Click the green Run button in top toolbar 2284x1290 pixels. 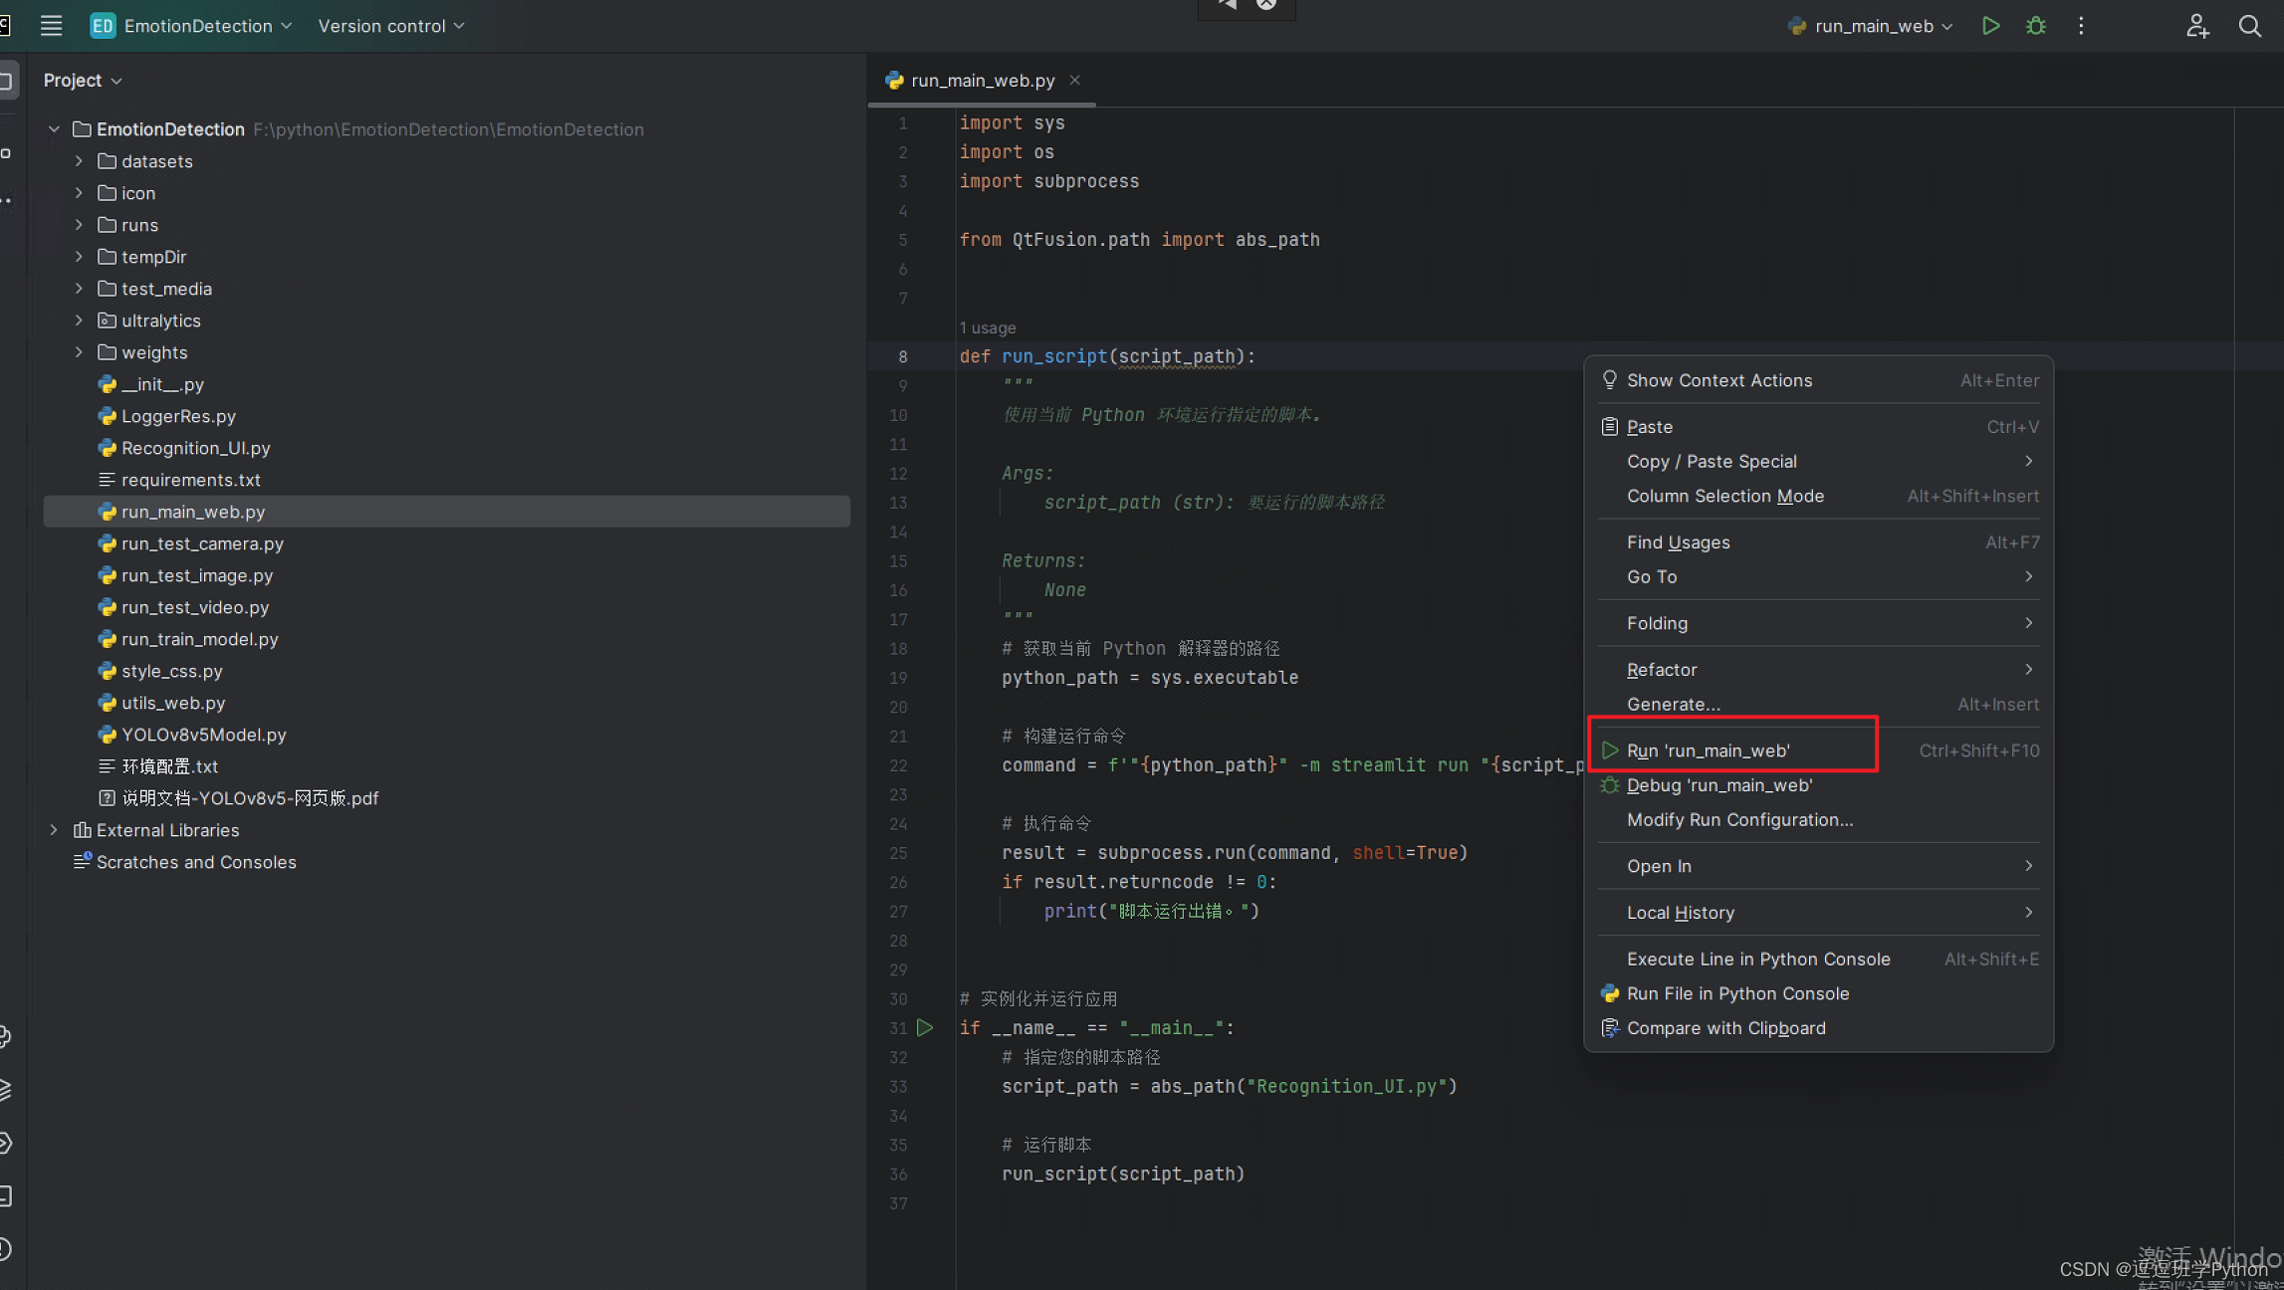pyautogui.click(x=1990, y=26)
